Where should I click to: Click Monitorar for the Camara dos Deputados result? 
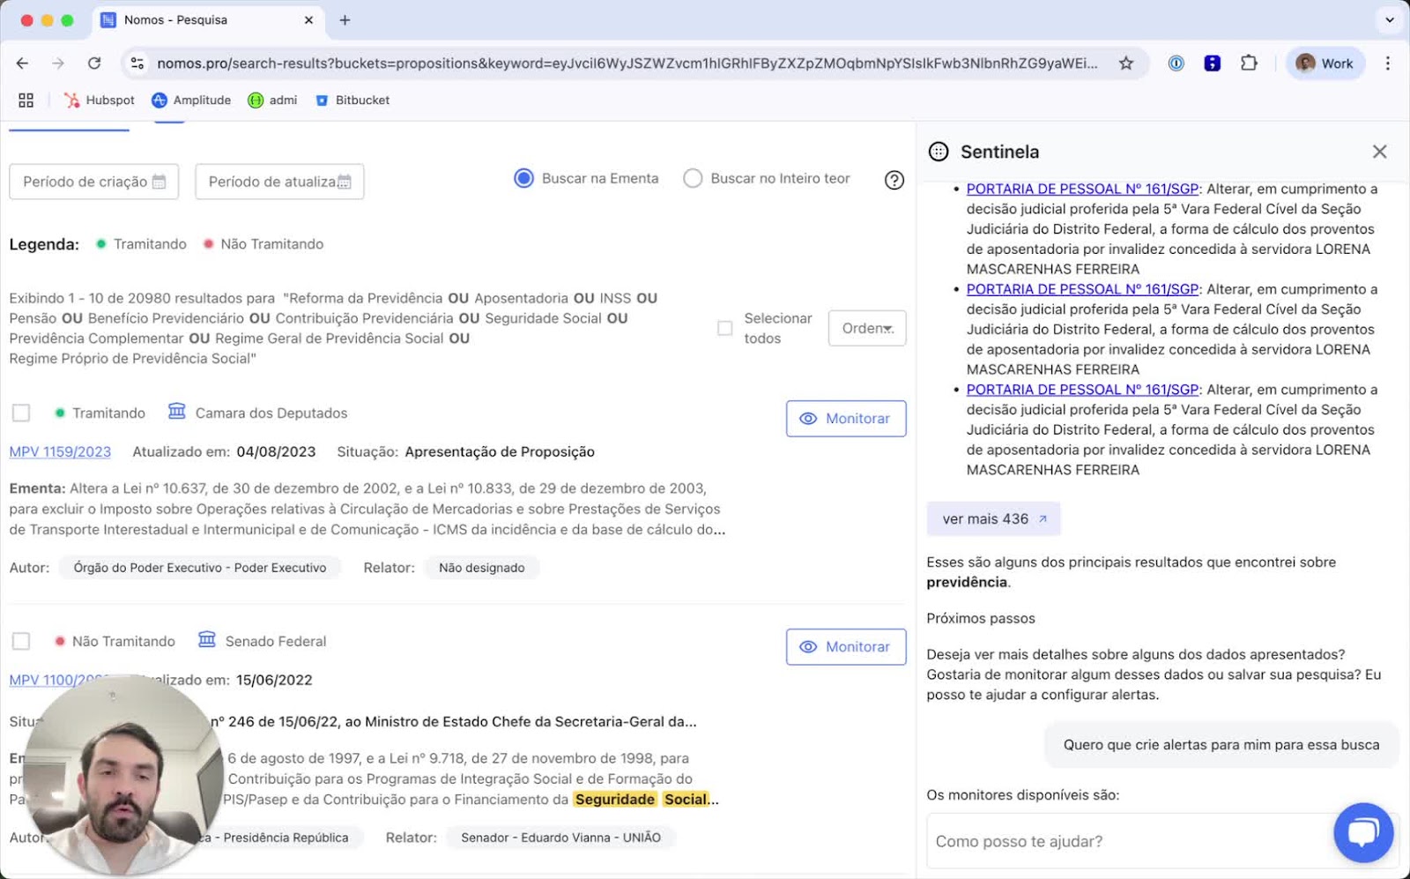[846, 419]
